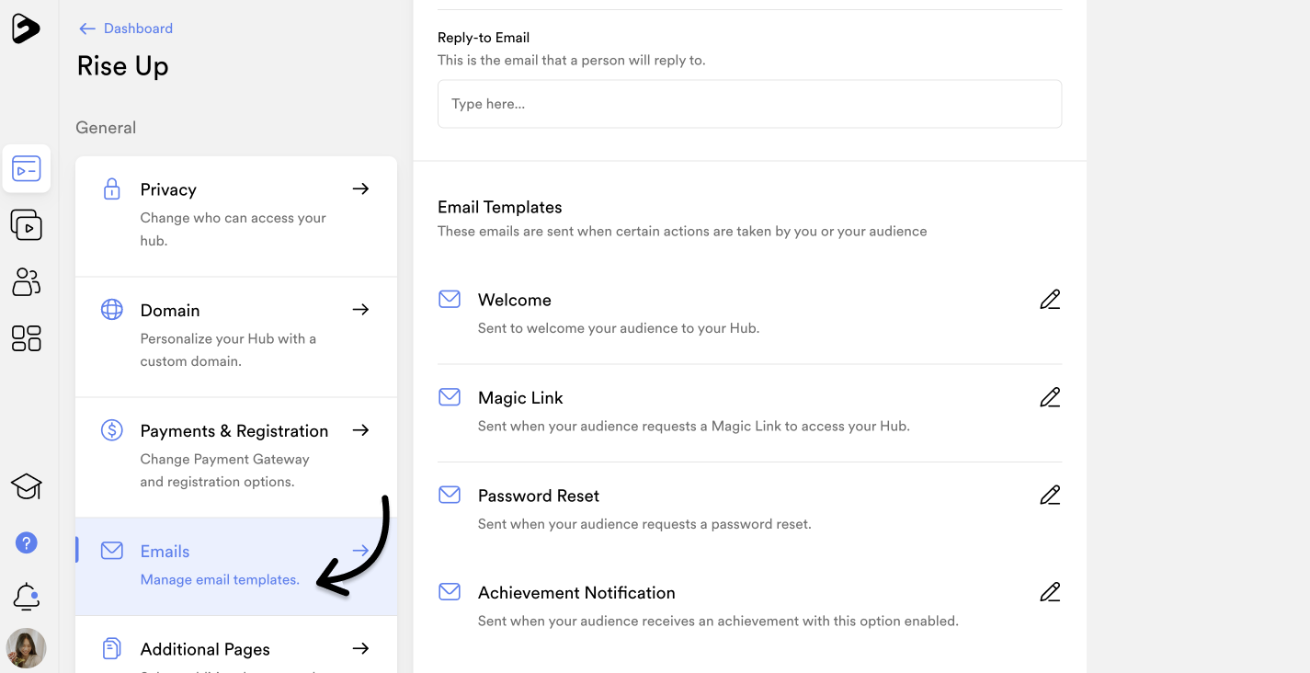Click the Rise Up hub title
1310x673 pixels.
(x=123, y=66)
